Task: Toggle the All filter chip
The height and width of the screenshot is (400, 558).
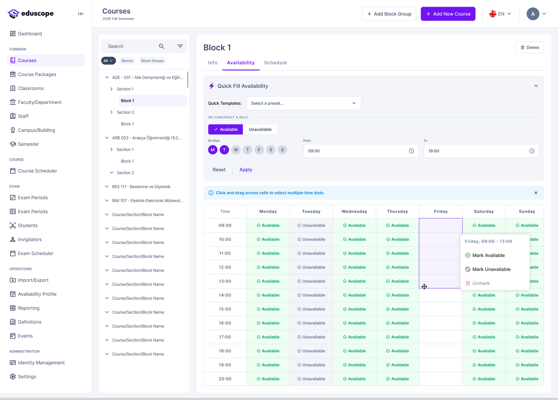Action: click(x=108, y=61)
